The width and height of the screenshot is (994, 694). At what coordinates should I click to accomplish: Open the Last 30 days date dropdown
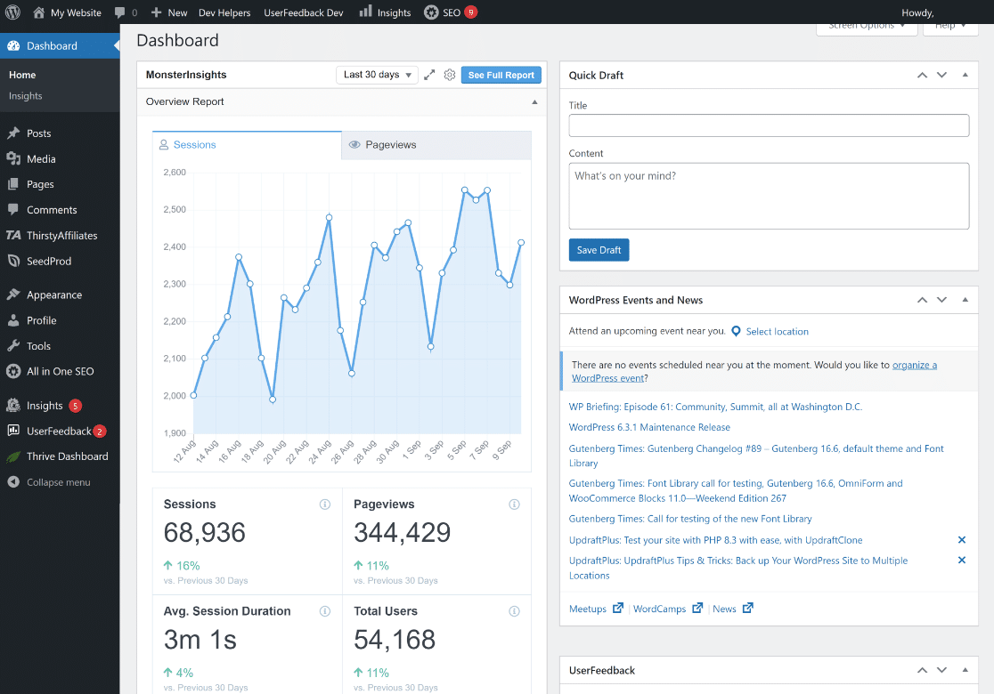[x=377, y=75]
